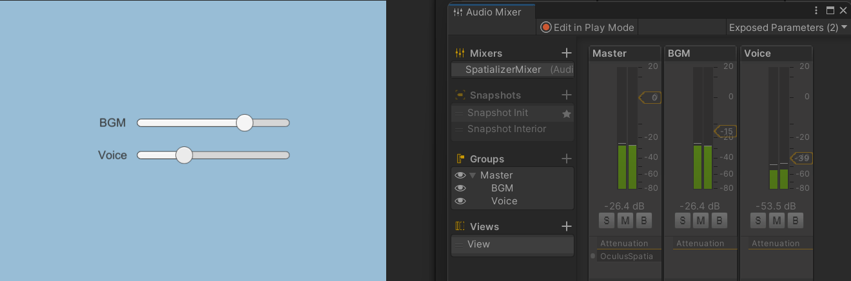Add a new mixer with plus icon
The image size is (851, 281).
click(x=567, y=53)
